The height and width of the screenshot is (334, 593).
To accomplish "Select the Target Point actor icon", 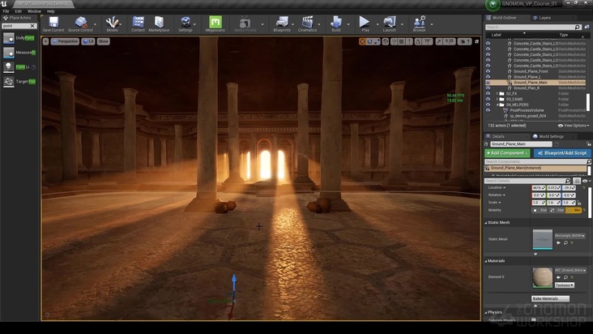I will click(8, 81).
